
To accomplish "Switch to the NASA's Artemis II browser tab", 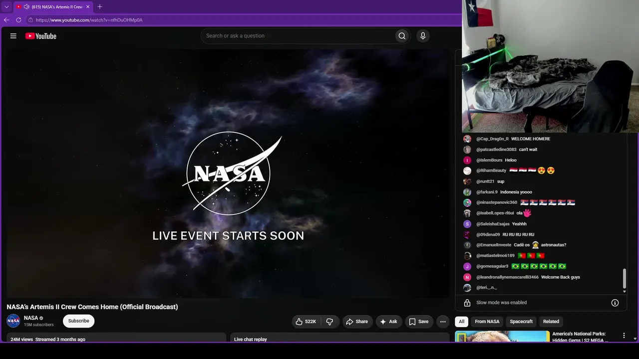I will (x=53, y=7).
